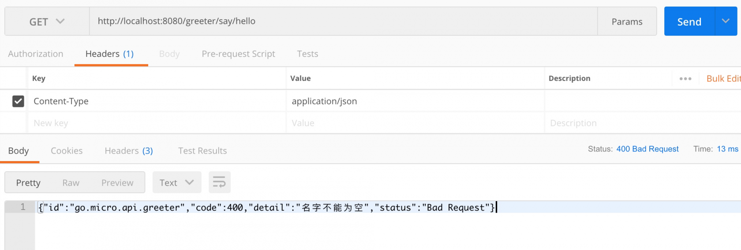This screenshot has height=250, width=741.
Task: Switch response view to Raw
Action: coord(71,183)
